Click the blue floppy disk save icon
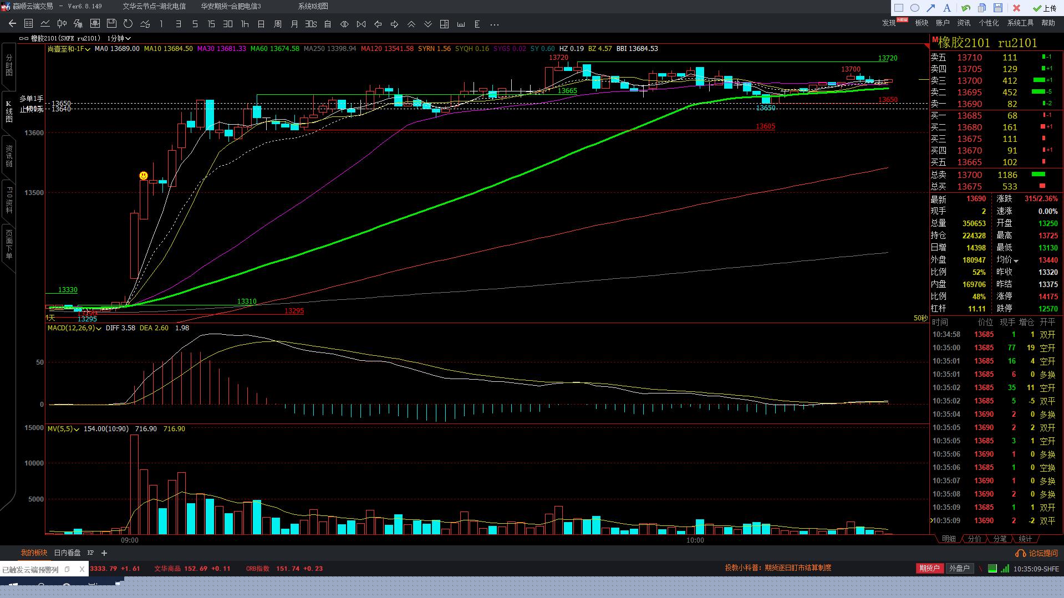The image size is (1064, 598). pos(998,8)
